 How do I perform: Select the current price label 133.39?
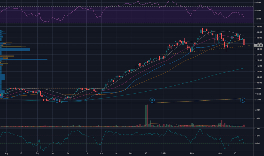tap(258, 45)
